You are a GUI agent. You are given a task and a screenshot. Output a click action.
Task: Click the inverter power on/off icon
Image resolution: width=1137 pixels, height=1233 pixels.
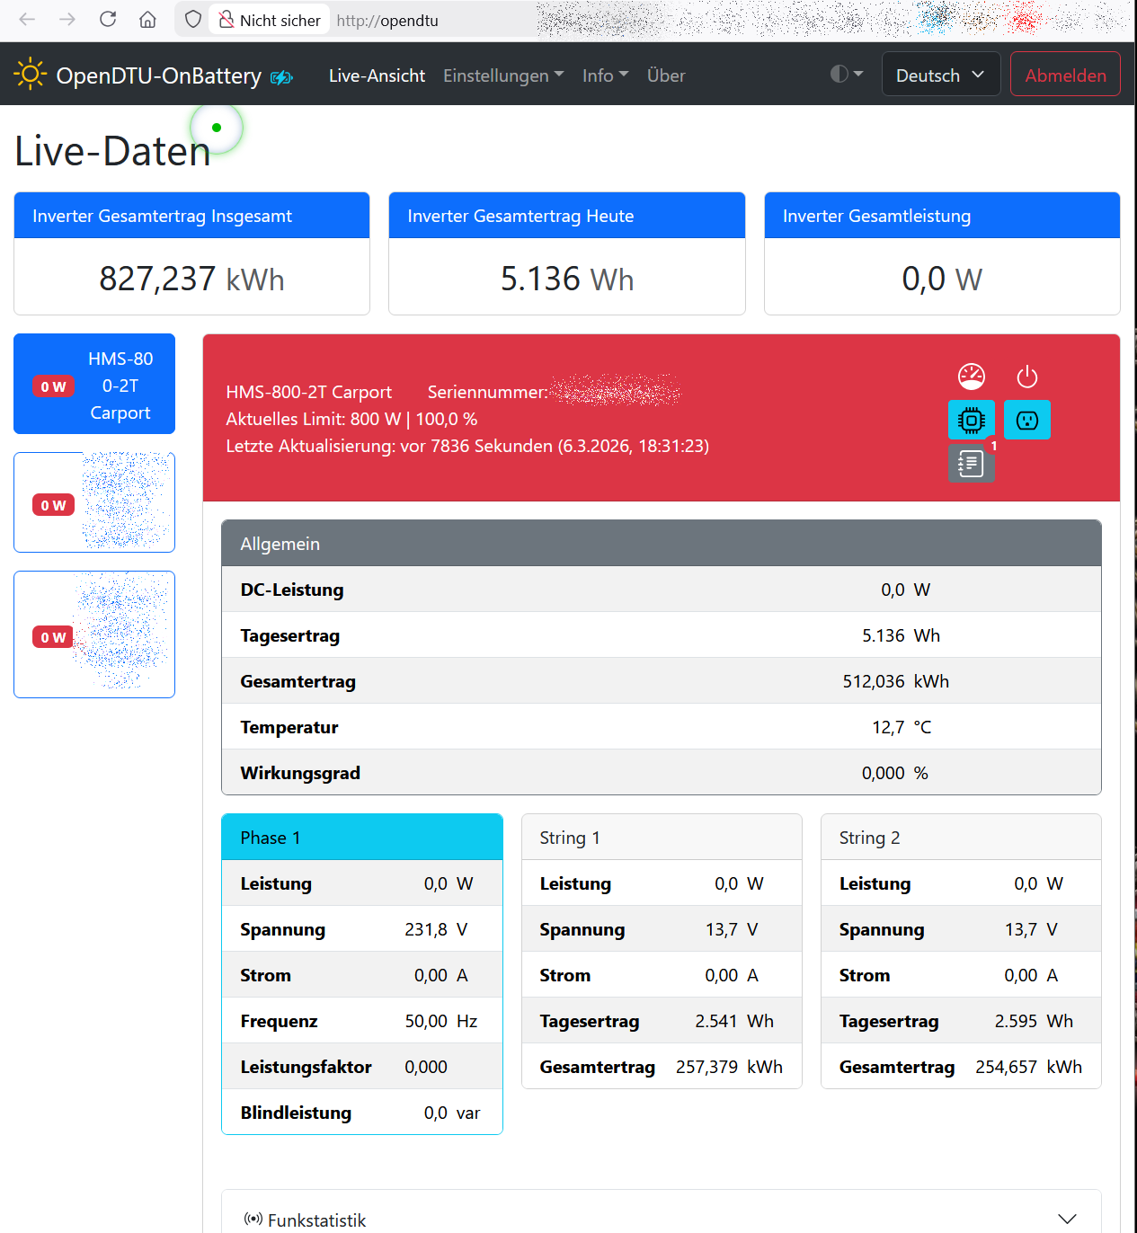pos(1026,377)
